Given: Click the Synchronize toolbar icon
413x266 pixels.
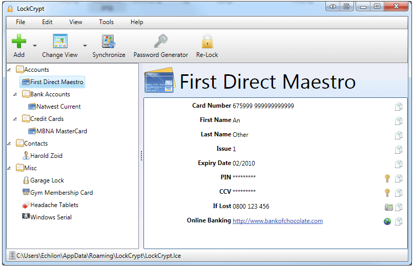Looking at the screenshot, I should tap(109, 41).
